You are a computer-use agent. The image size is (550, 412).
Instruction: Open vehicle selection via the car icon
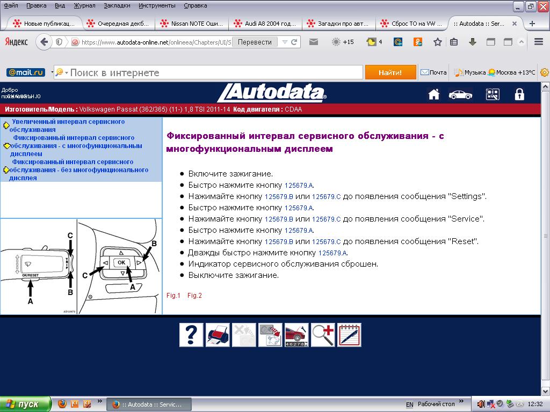(x=460, y=94)
